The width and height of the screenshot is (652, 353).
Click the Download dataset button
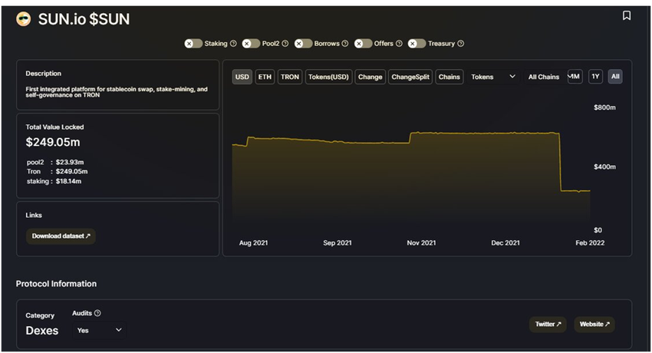61,236
